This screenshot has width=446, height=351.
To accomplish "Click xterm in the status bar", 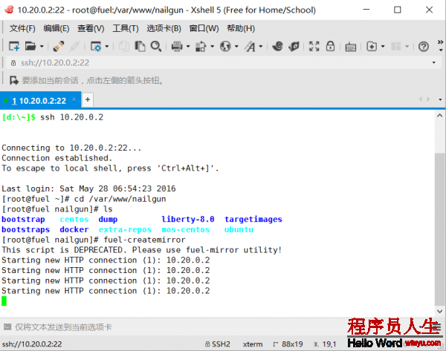I will pyautogui.click(x=253, y=344).
